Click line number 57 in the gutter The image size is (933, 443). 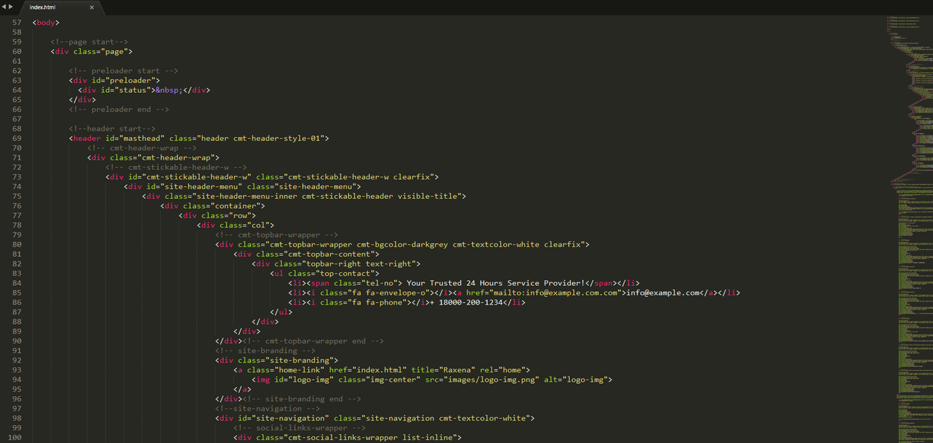[x=17, y=23]
